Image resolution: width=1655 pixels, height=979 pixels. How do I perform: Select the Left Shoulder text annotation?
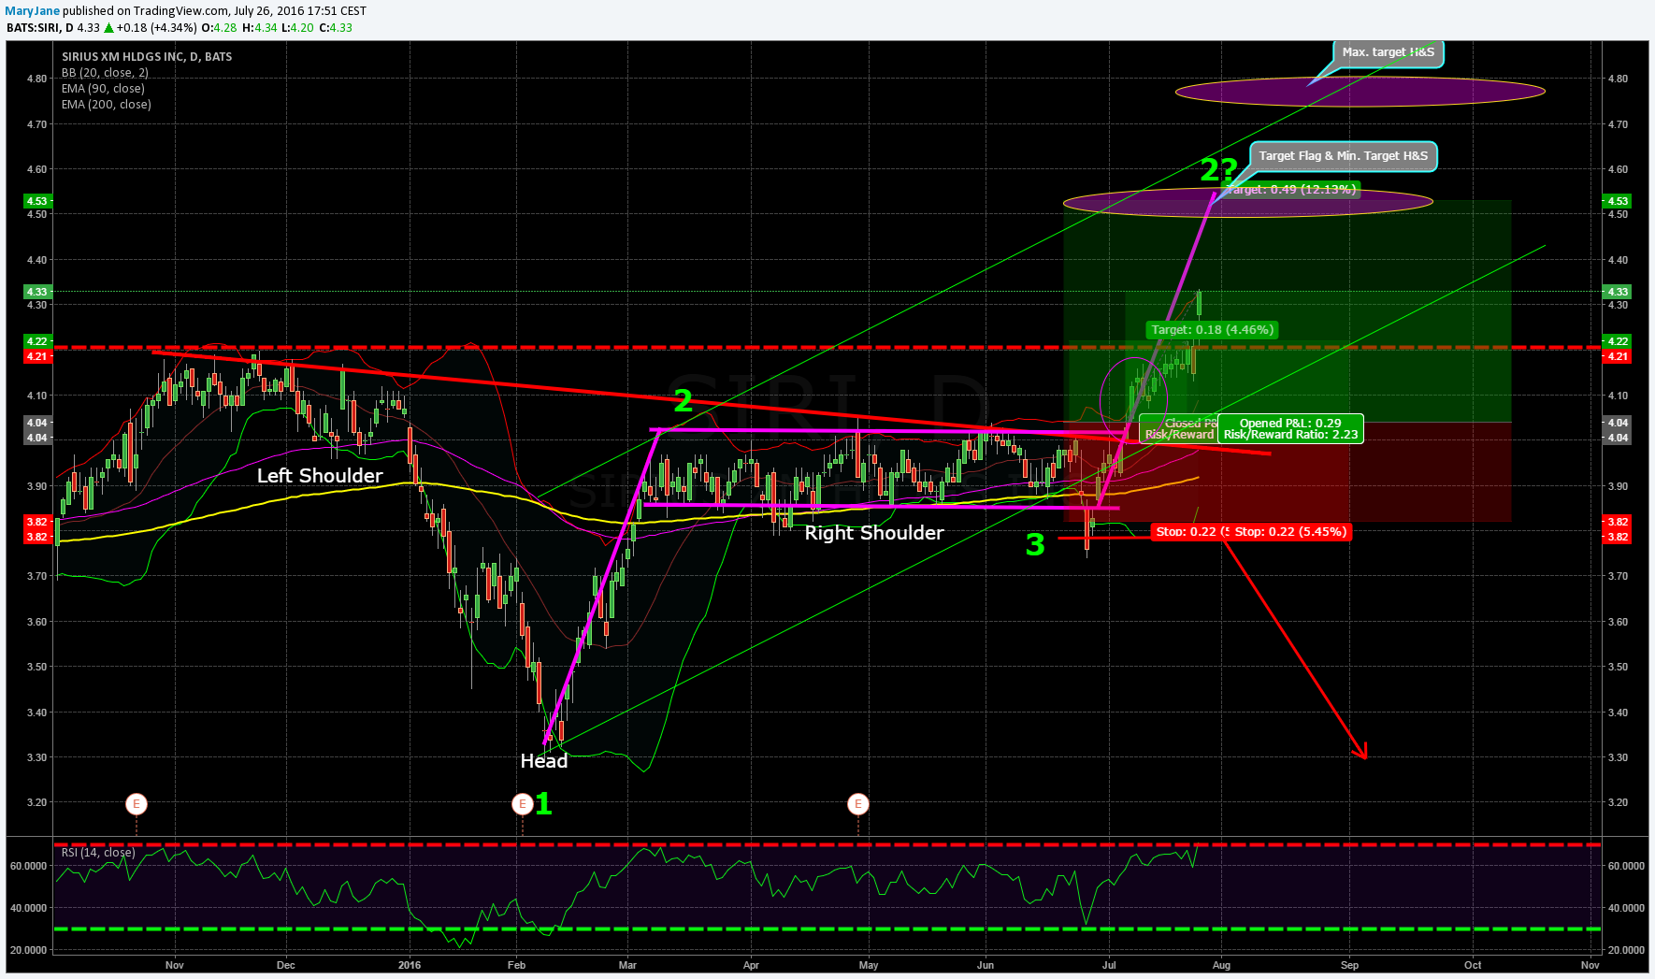pyautogui.click(x=320, y=476)
